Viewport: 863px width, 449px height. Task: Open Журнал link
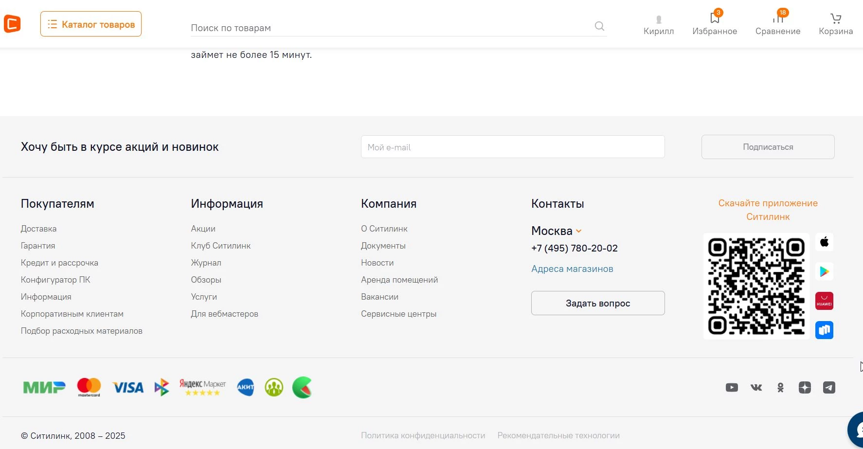[206, 263]
